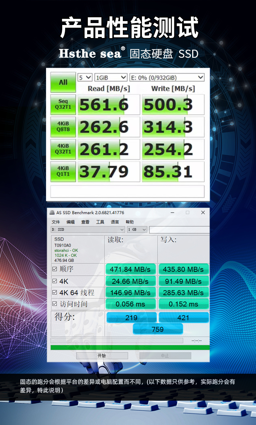The height and width of the screenshot is (425, 256).
Task: Open the 语言 menu
Action: coord(115,222)
